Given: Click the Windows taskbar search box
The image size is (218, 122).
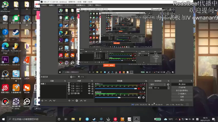Looking at the screenshot, I should click(31, 119).
